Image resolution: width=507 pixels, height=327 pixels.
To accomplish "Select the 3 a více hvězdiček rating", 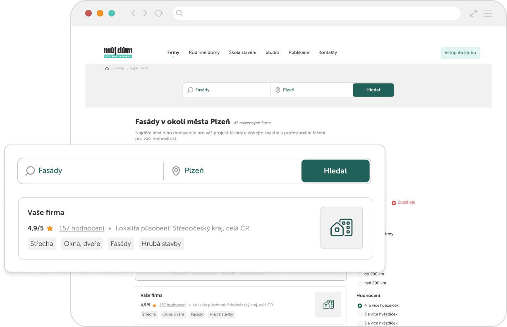I will point(360,315).
